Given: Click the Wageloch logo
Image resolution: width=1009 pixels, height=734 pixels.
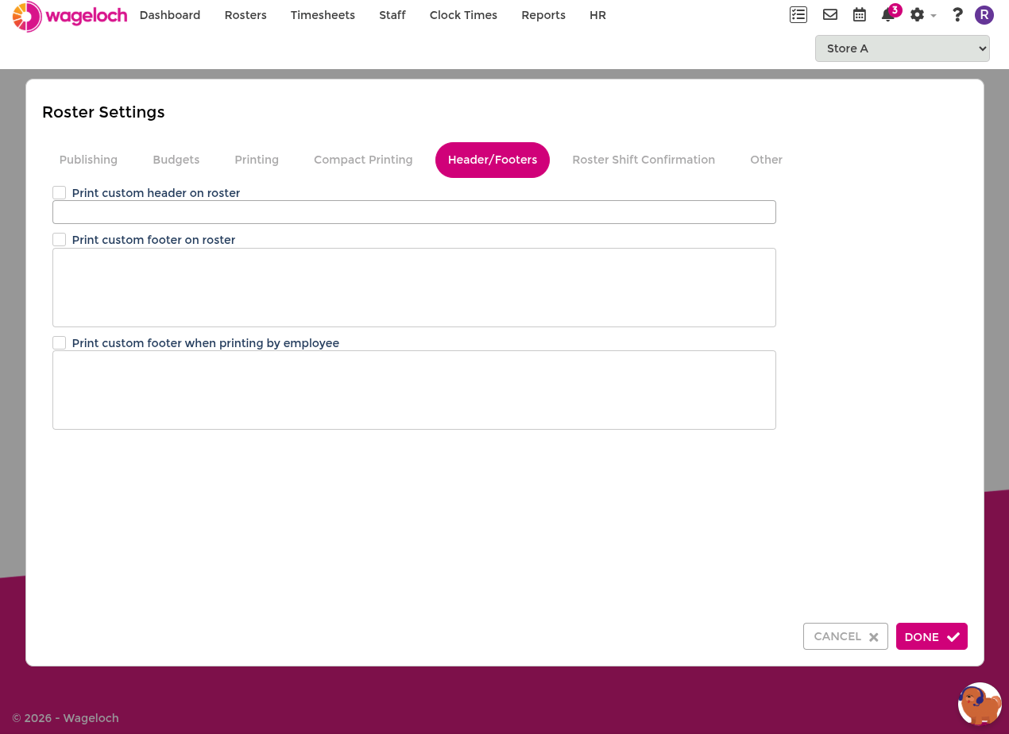Looking at the screenshot, I should (x=70, y=16).
